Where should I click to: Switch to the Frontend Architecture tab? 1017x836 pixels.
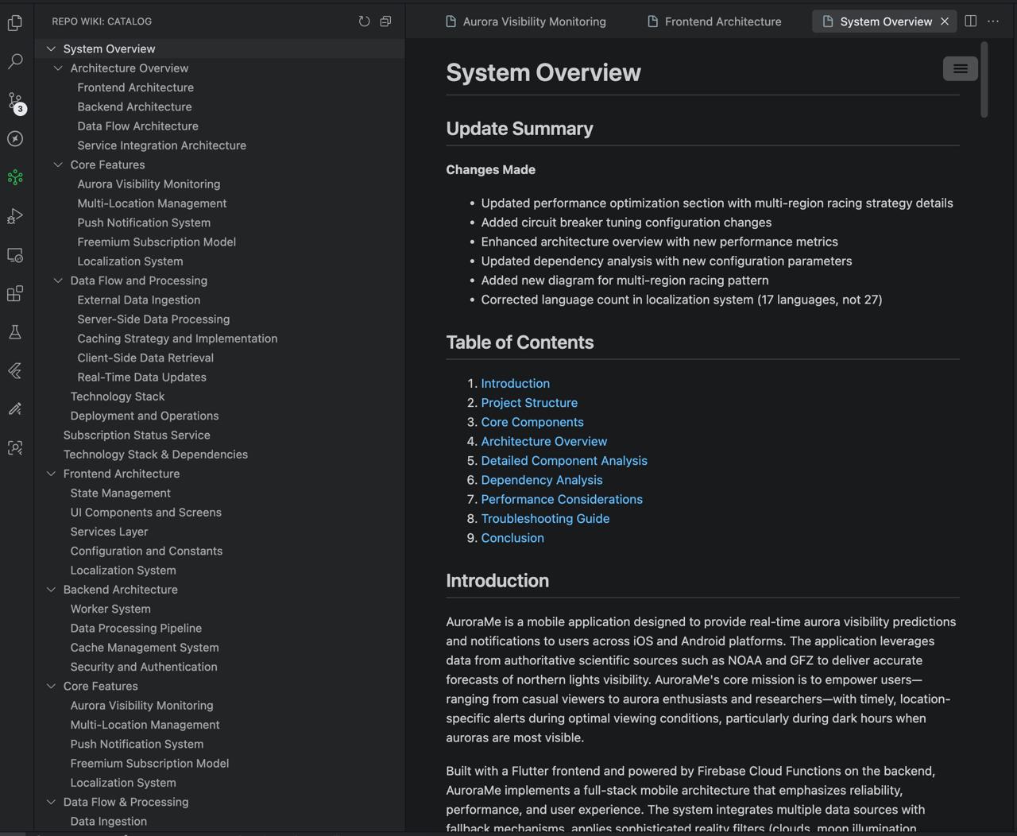click(714, 21)
